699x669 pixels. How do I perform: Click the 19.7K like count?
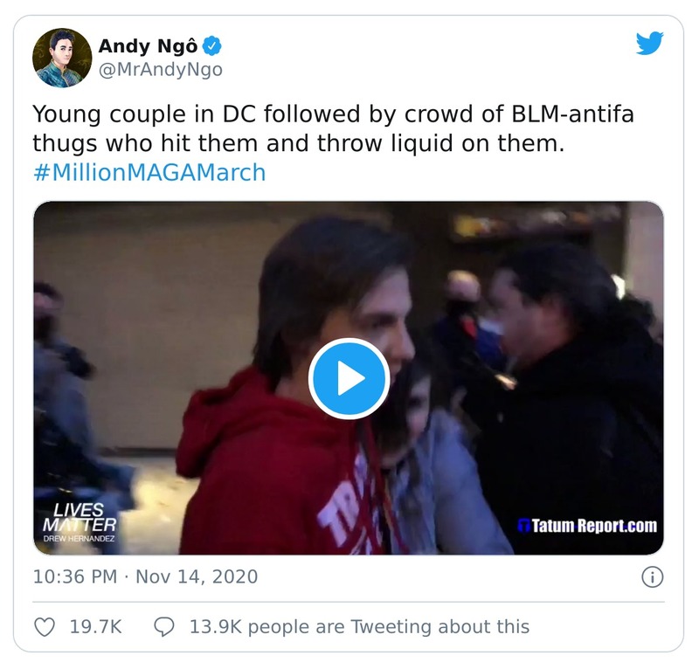[x=95, y=626]
